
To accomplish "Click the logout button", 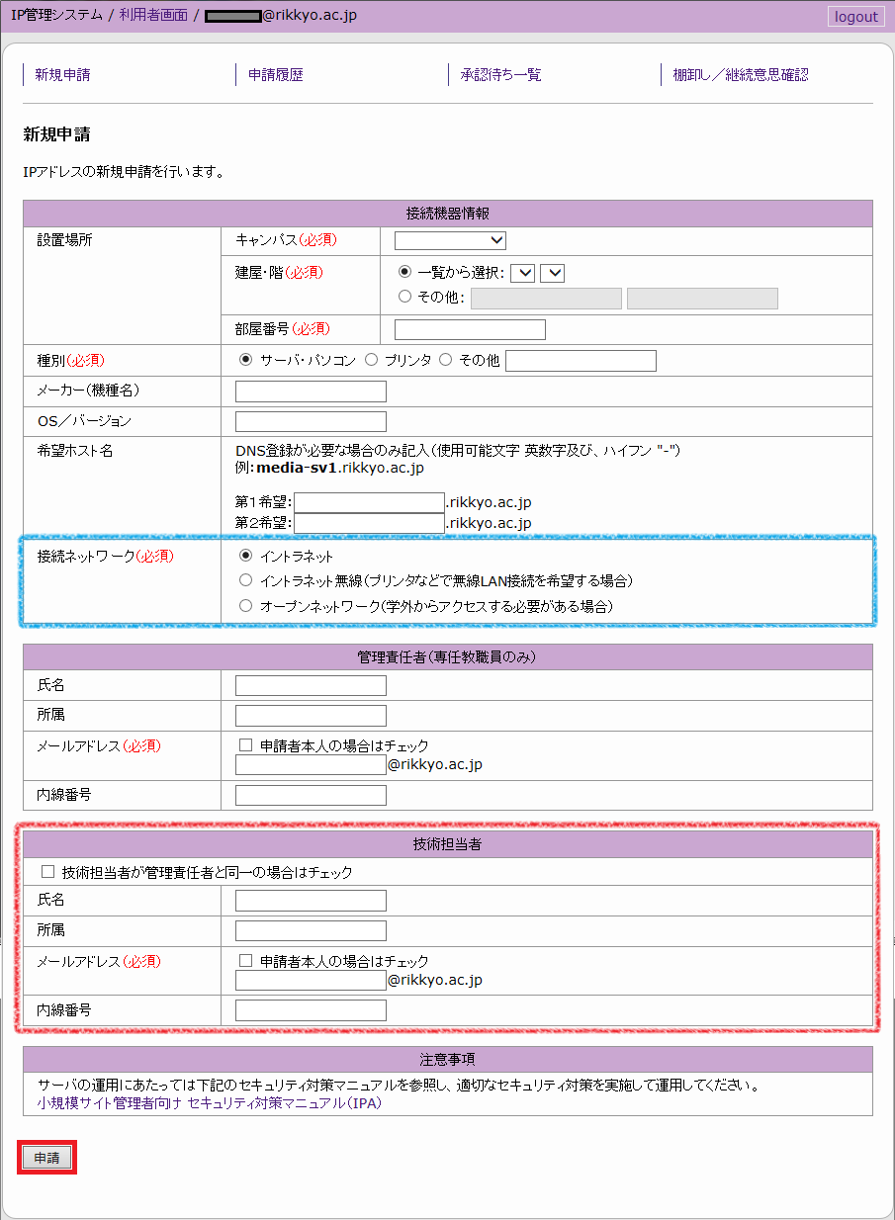I will pos(855,16).
